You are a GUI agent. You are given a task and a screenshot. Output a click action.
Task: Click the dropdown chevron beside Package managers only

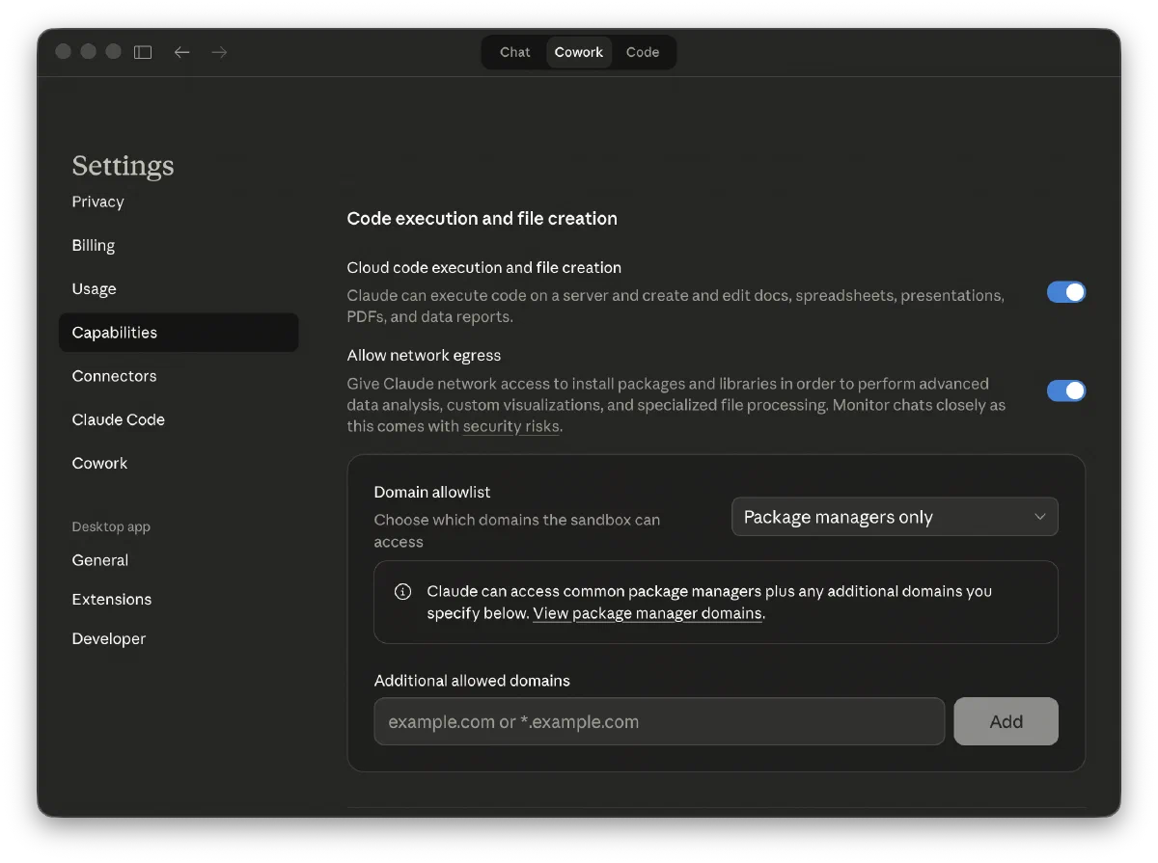1039,517
